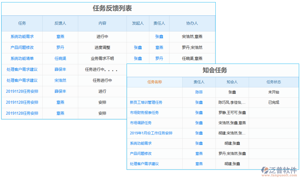Open the 系统功能需求 task in feedback list
300x180 pixels.
pos(22,37)
